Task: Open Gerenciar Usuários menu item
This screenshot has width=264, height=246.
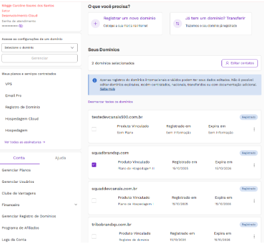Action: 18,182
